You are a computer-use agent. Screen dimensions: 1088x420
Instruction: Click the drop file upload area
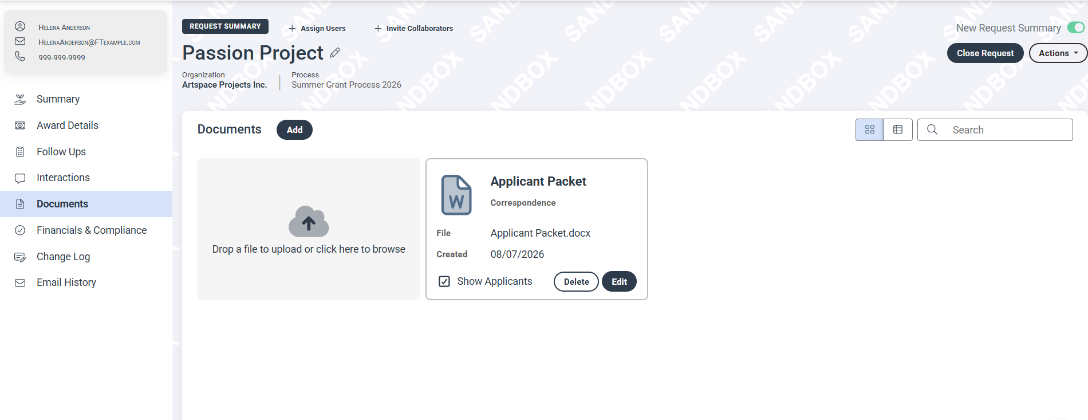[309, 229]
